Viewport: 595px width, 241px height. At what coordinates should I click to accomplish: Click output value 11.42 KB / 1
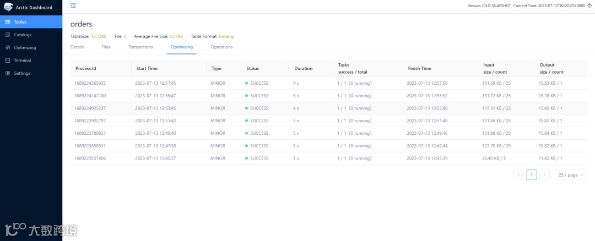click(550, 158)
